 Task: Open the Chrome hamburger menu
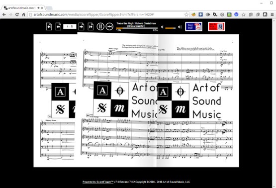click(x=272, y=14)
